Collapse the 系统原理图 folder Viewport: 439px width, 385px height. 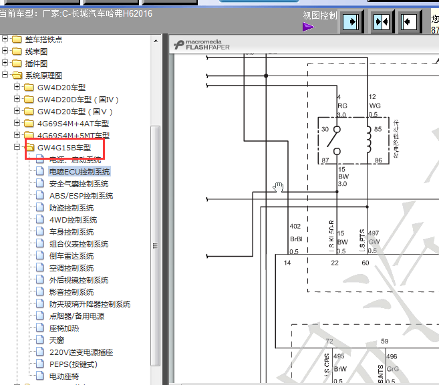5,75
